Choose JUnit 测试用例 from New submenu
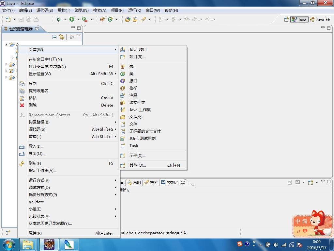This screenshot has height=251, width=334. tap(153, 139)
